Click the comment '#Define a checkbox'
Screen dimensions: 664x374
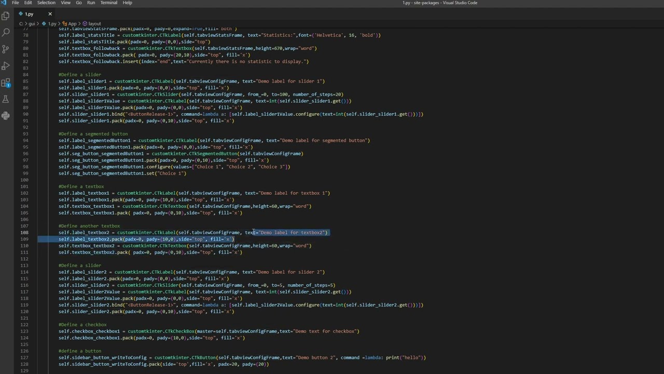(82, 324)
